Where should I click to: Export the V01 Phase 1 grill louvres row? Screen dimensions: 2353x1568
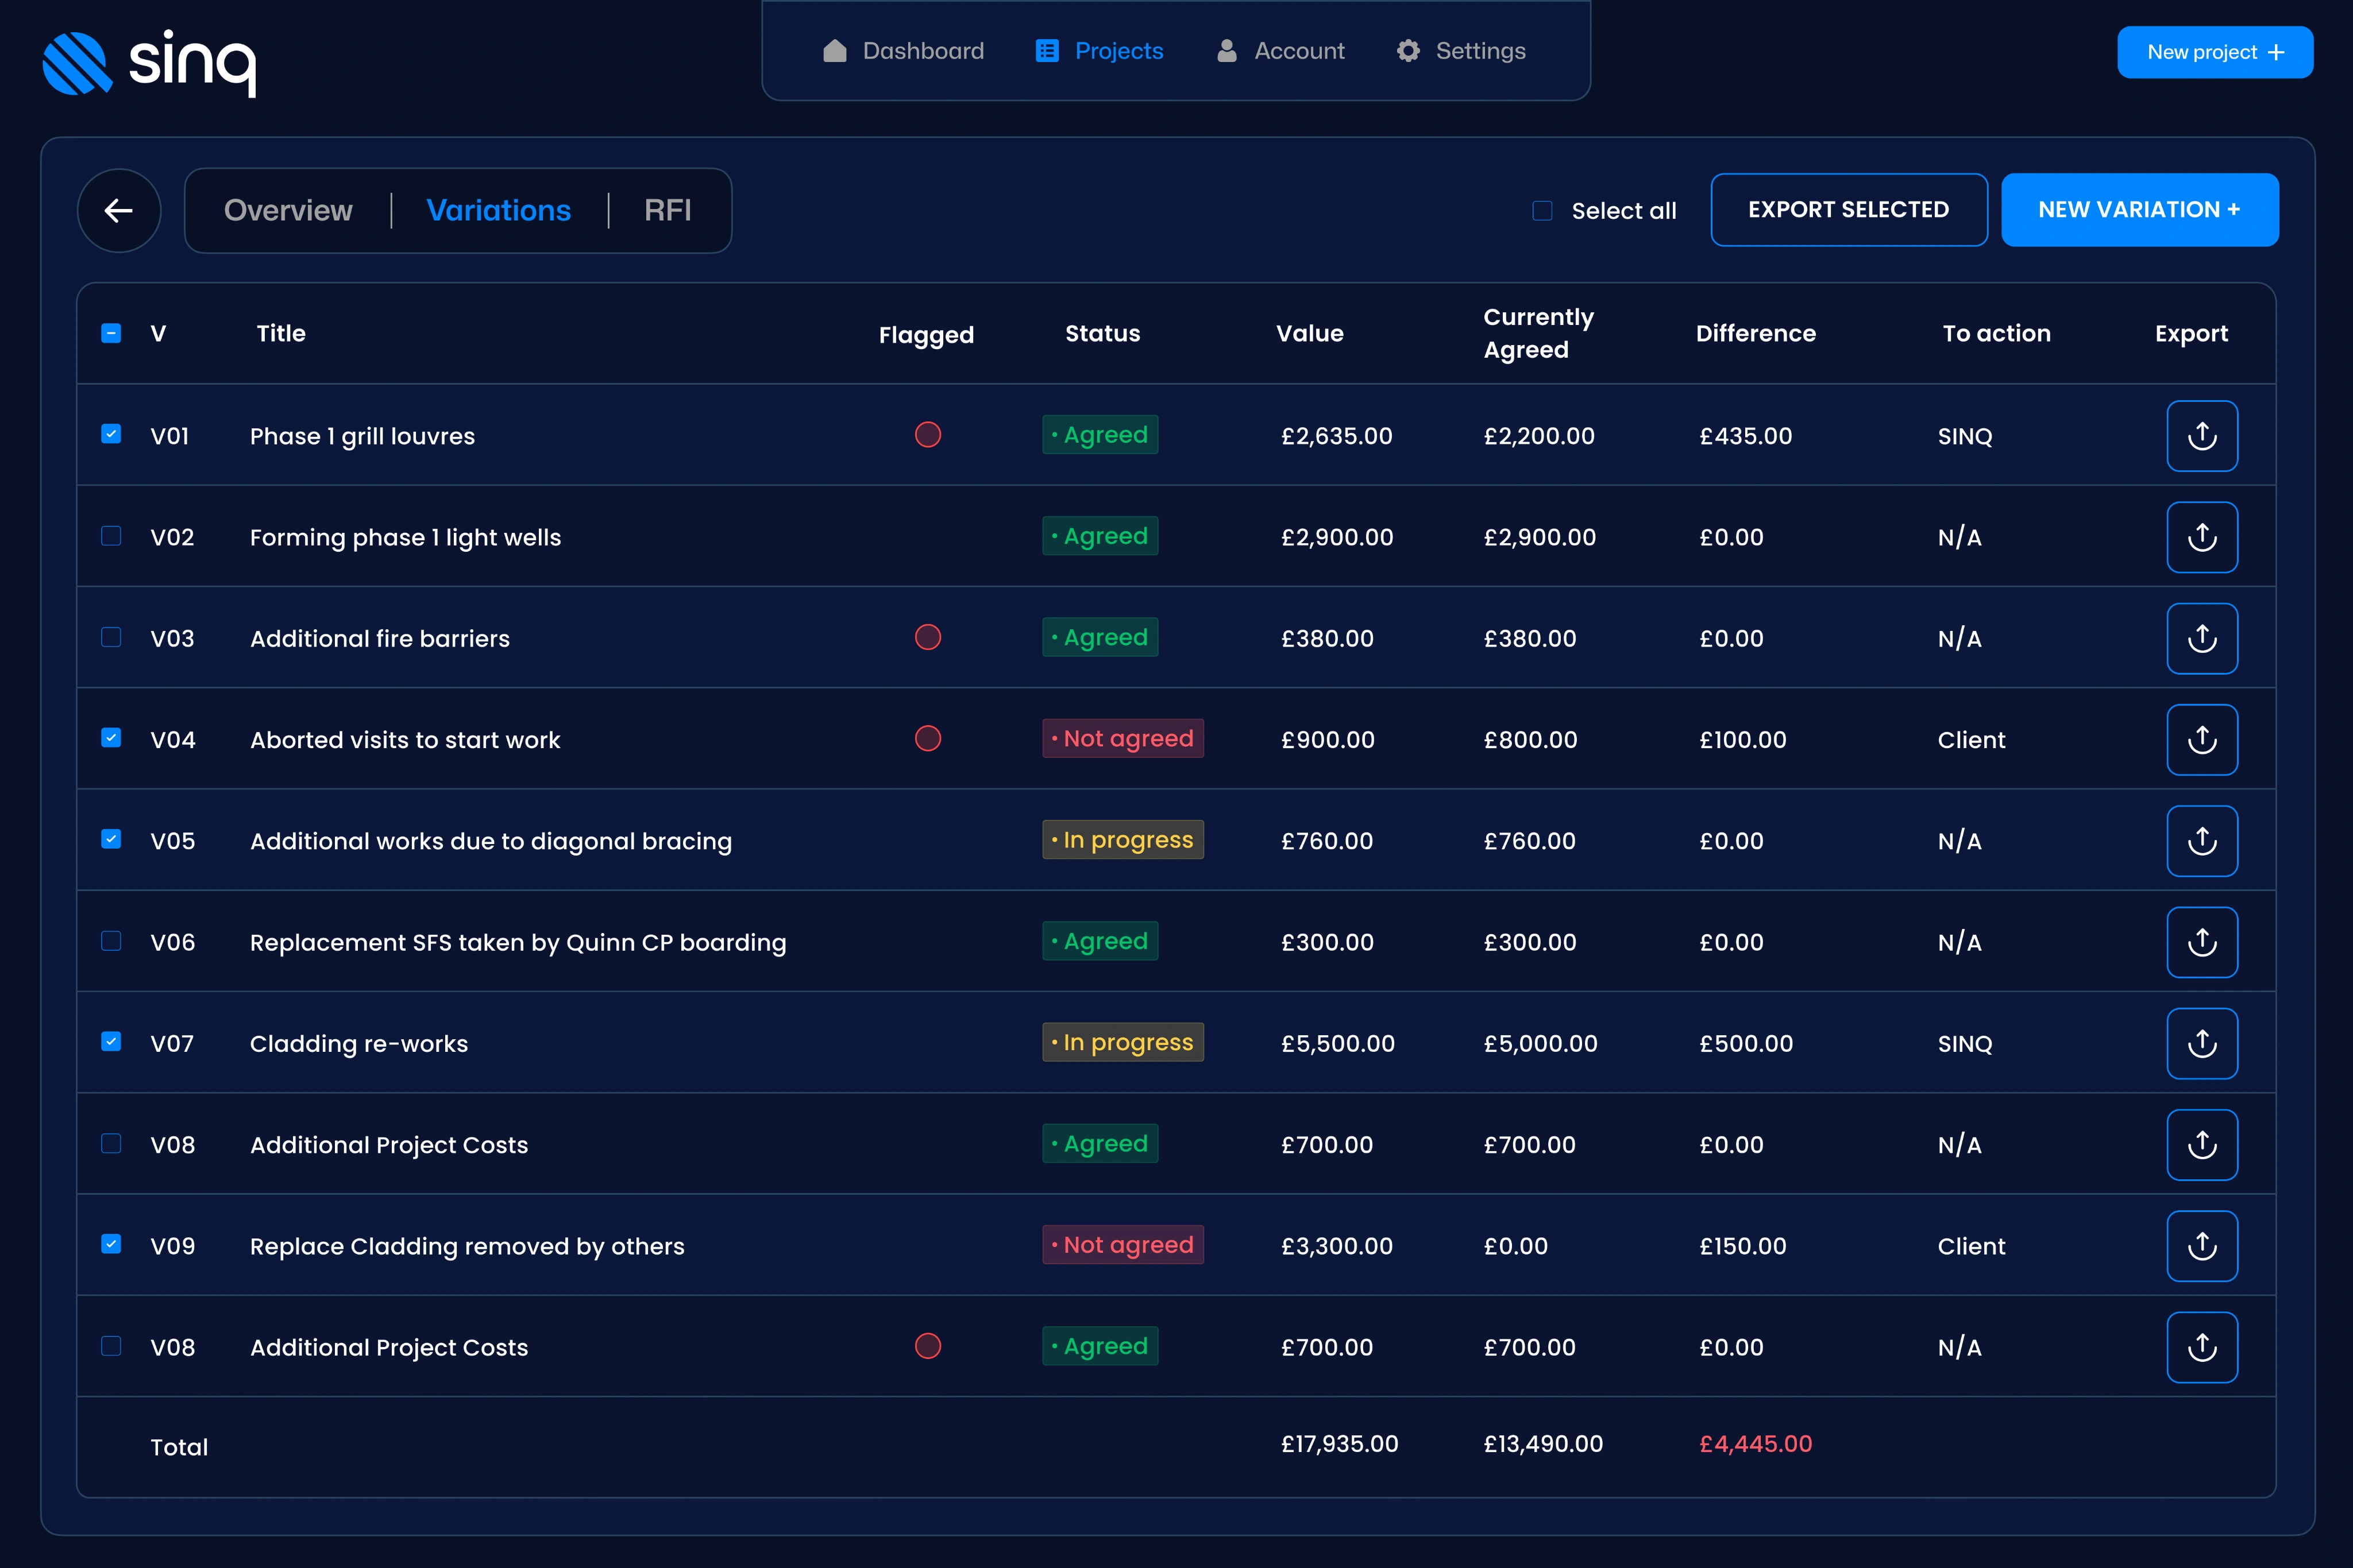tap(2202, 436)
